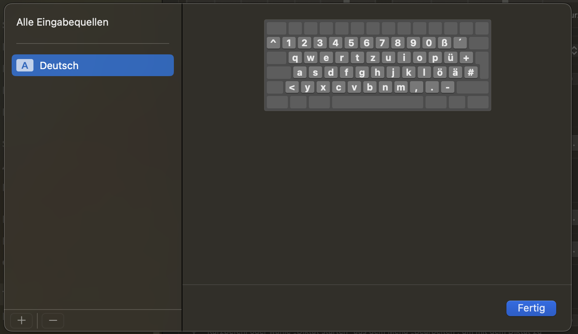
Task: Click the ß key on keyboard preview
Action: (x=444, y=43)
